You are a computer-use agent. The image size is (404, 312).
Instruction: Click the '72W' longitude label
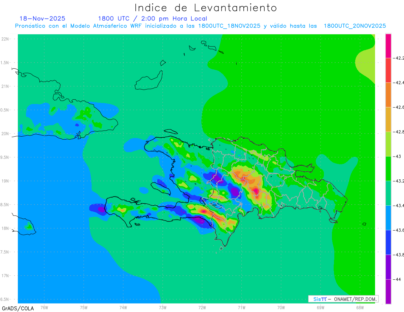202,307
